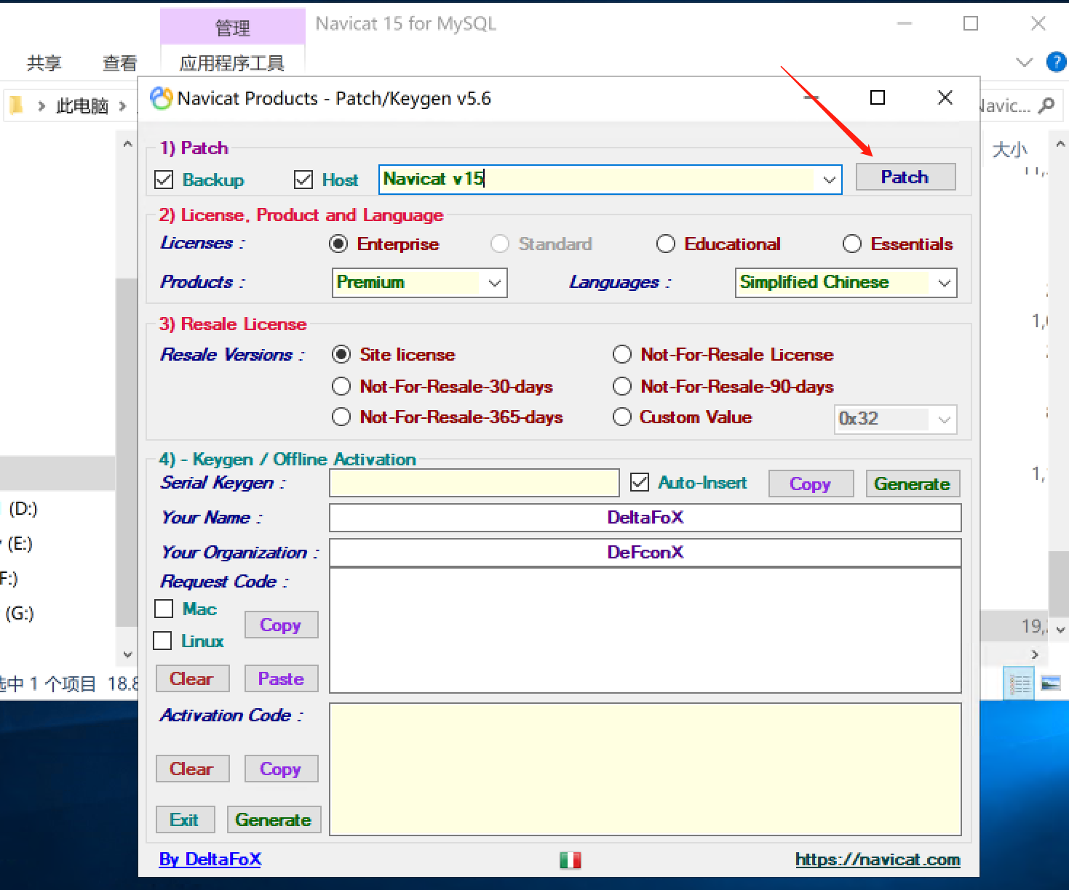The width and height of the screenshot is (1069, 890).
Task: Click the 大小 column header in Explorer
Action: [1010, 150]
